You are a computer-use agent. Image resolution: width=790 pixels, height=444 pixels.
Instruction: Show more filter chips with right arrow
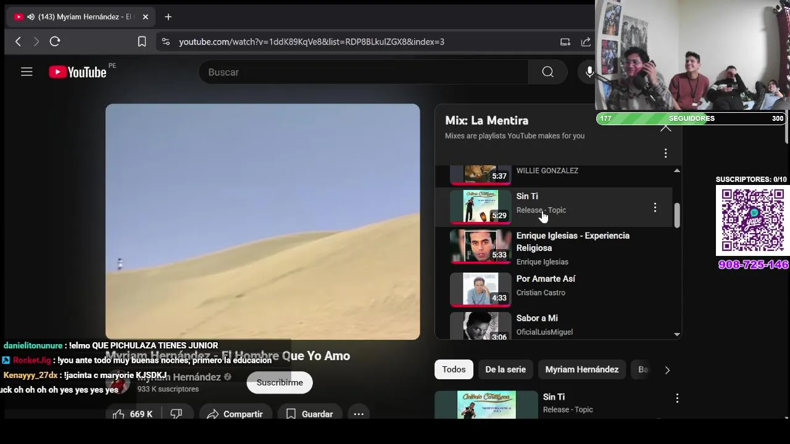pos(667,370)
